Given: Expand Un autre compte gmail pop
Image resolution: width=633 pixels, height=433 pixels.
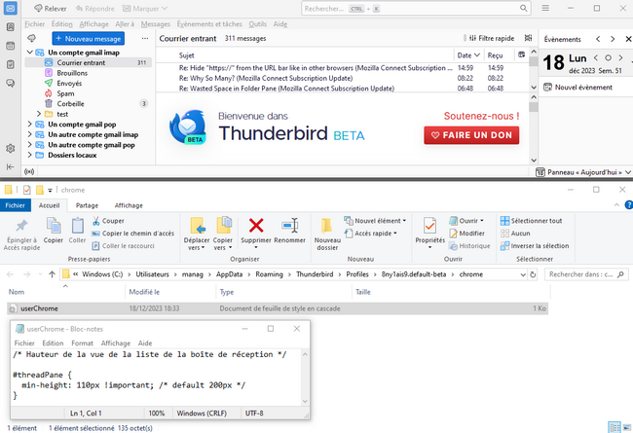Looking at the screenshot, I should [x=29, y=144].
